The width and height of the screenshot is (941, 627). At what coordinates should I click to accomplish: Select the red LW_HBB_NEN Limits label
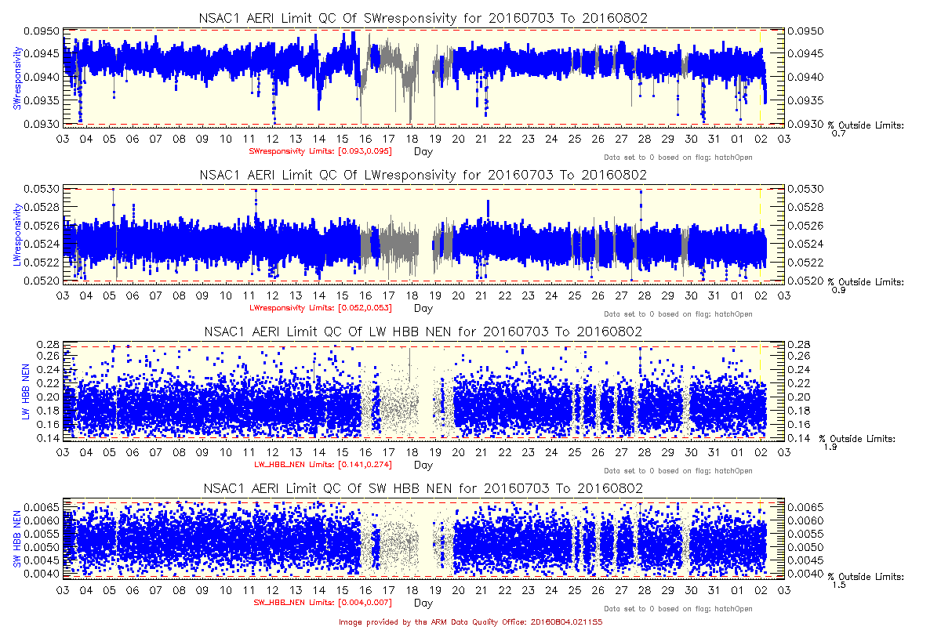(x=320, y=465)
